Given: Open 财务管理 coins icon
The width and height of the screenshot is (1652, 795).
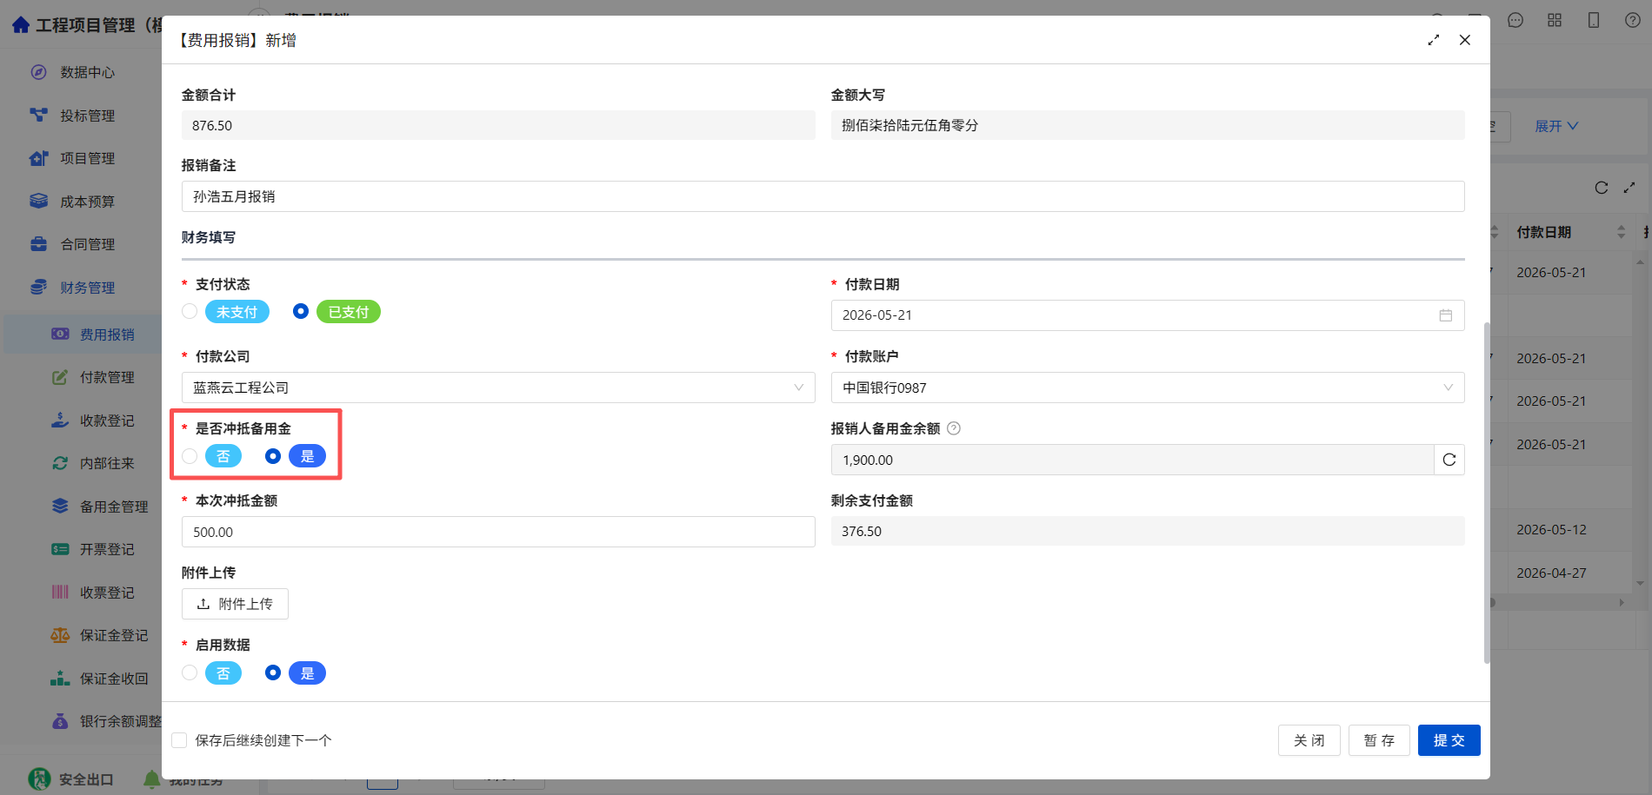Looking at the screenshot, I should click(38, 287).
